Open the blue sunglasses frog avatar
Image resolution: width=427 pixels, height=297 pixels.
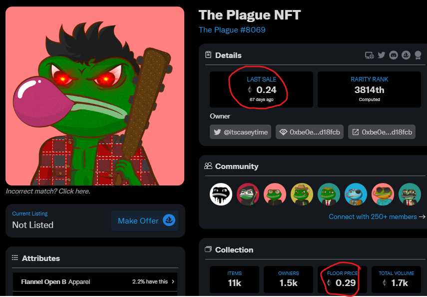tap(356, 194)
